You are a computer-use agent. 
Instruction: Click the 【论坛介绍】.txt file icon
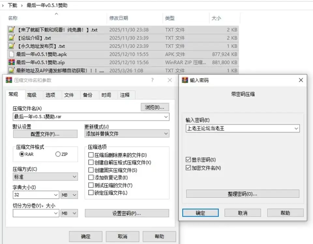click(x=12, y=38)
